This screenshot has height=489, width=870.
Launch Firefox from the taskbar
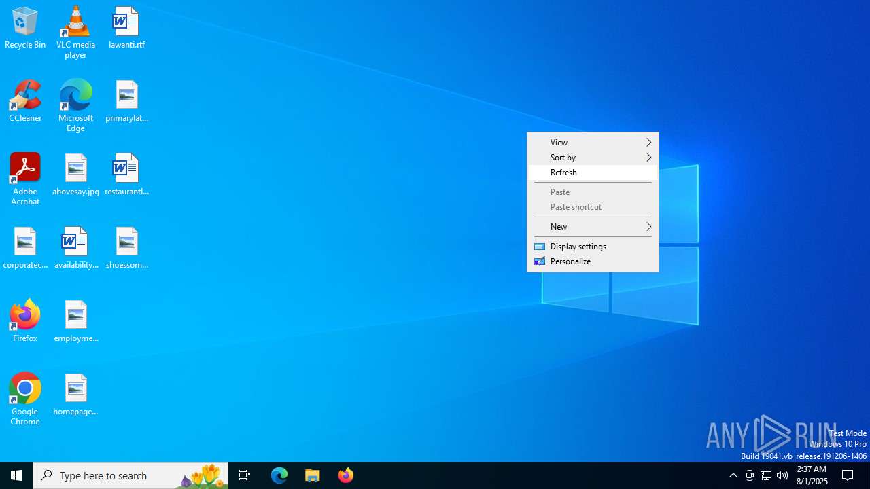pos(346,475)
